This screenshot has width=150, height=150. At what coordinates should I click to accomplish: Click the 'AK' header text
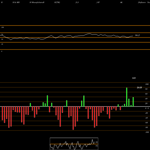point(121,2)
